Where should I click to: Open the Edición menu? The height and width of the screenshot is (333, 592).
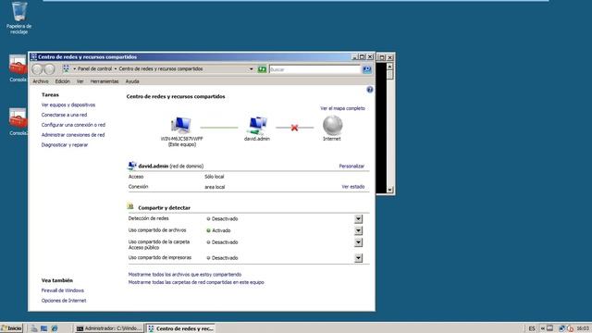coord(63,81)
